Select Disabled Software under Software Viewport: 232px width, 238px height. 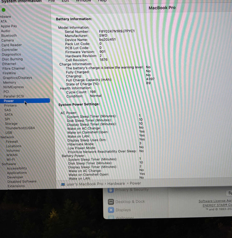[22, 181]
